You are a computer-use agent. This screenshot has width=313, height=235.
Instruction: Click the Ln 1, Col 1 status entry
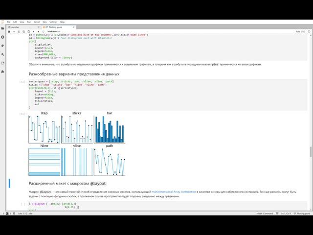click(286, 213)
